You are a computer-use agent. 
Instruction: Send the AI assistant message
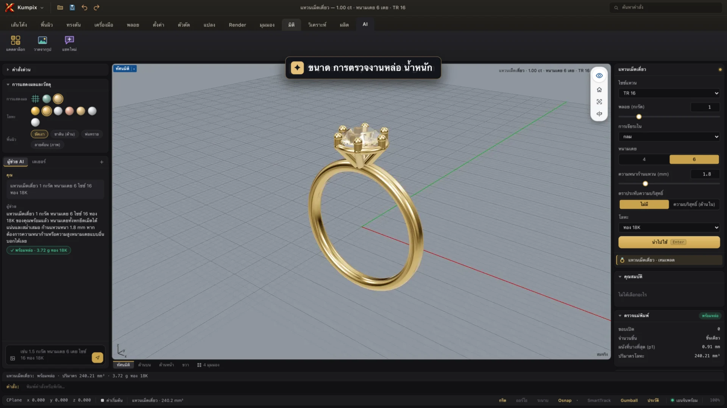(97, 357)
